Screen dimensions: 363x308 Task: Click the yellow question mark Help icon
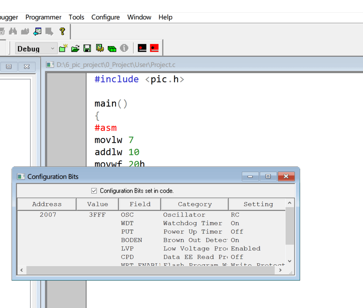62,31
